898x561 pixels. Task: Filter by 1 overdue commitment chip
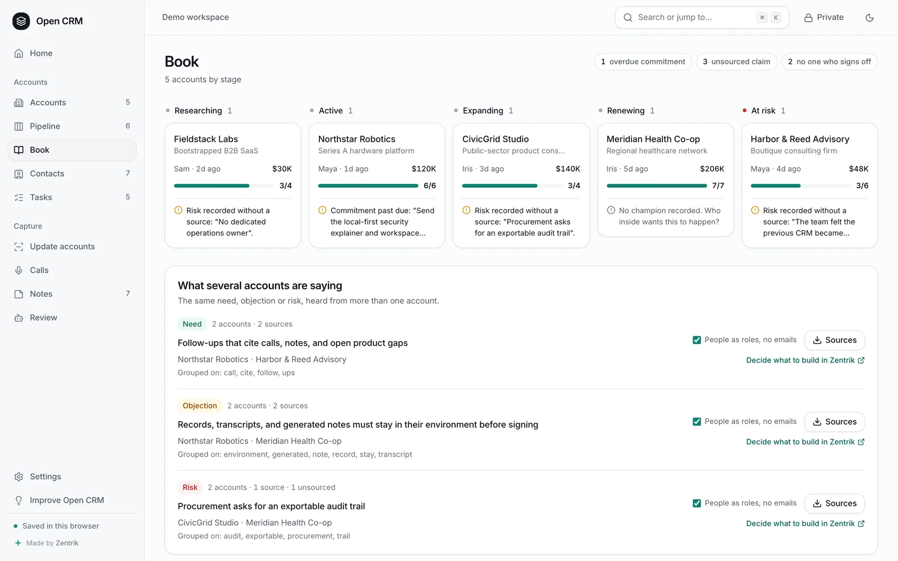(643, 62)
